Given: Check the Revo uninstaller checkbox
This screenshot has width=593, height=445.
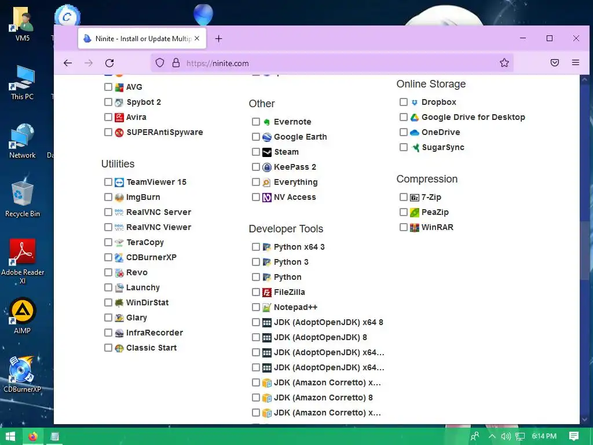Looking at the screenshot, I should coord(108,272).
